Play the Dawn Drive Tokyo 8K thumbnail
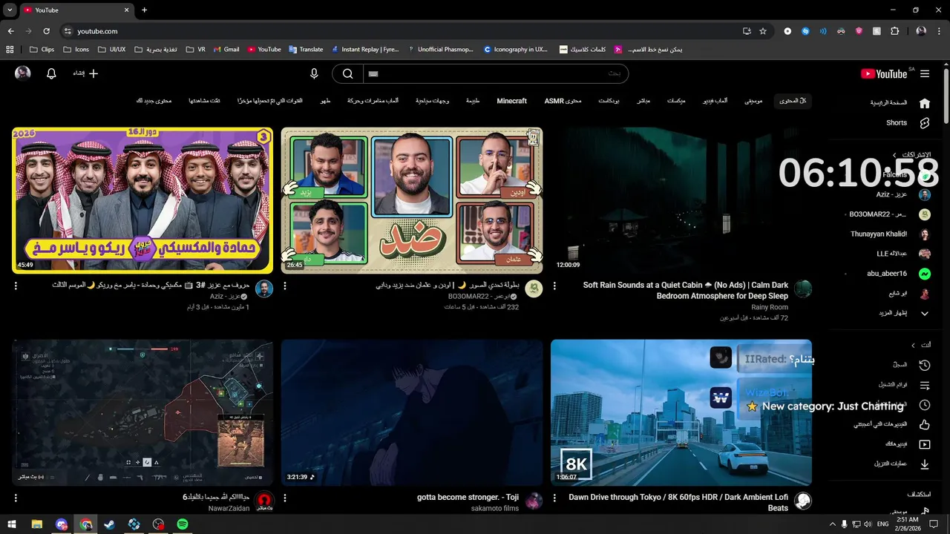 681,412
